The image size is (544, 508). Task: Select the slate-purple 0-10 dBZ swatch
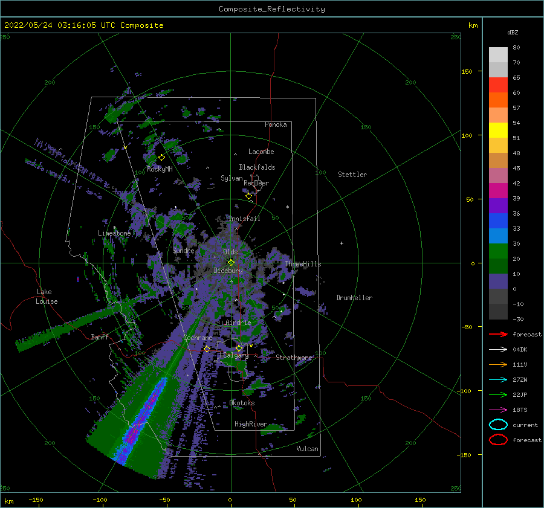click(498, 281)
